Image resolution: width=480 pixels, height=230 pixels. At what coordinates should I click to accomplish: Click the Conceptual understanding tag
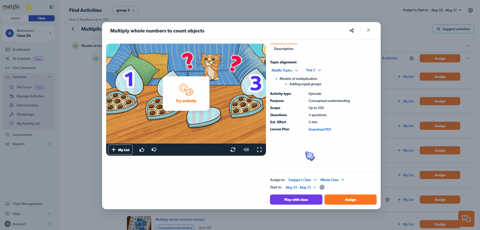(x=175, y=228)
